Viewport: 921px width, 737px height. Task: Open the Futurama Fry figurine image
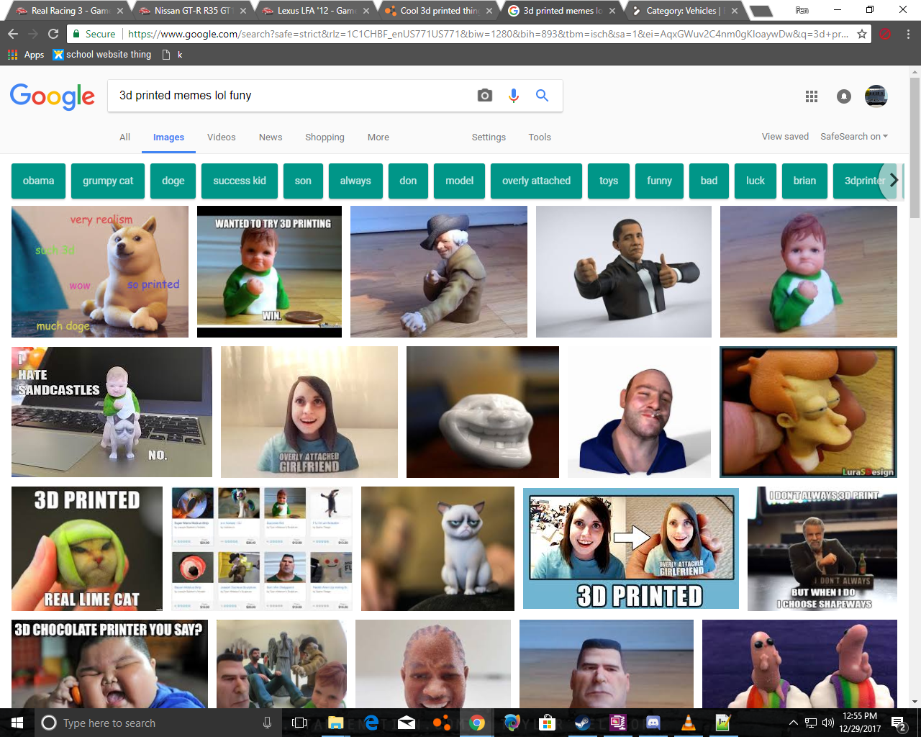(809, 412)
